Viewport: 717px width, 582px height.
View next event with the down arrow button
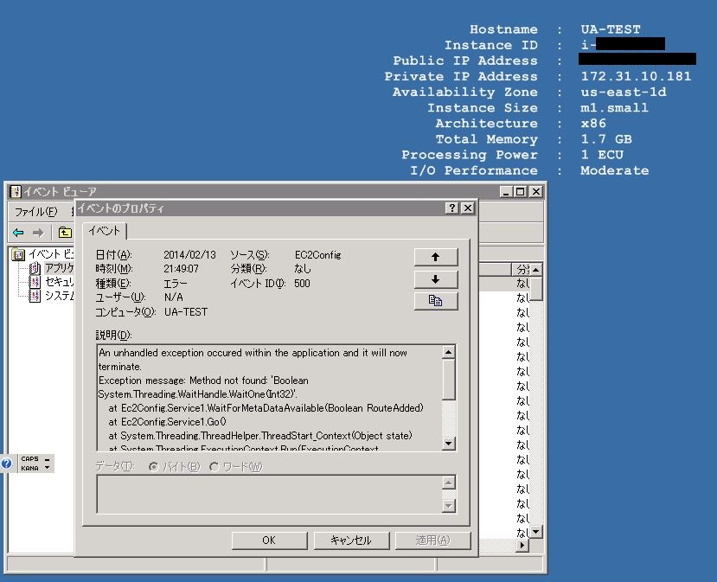(436, 278)
